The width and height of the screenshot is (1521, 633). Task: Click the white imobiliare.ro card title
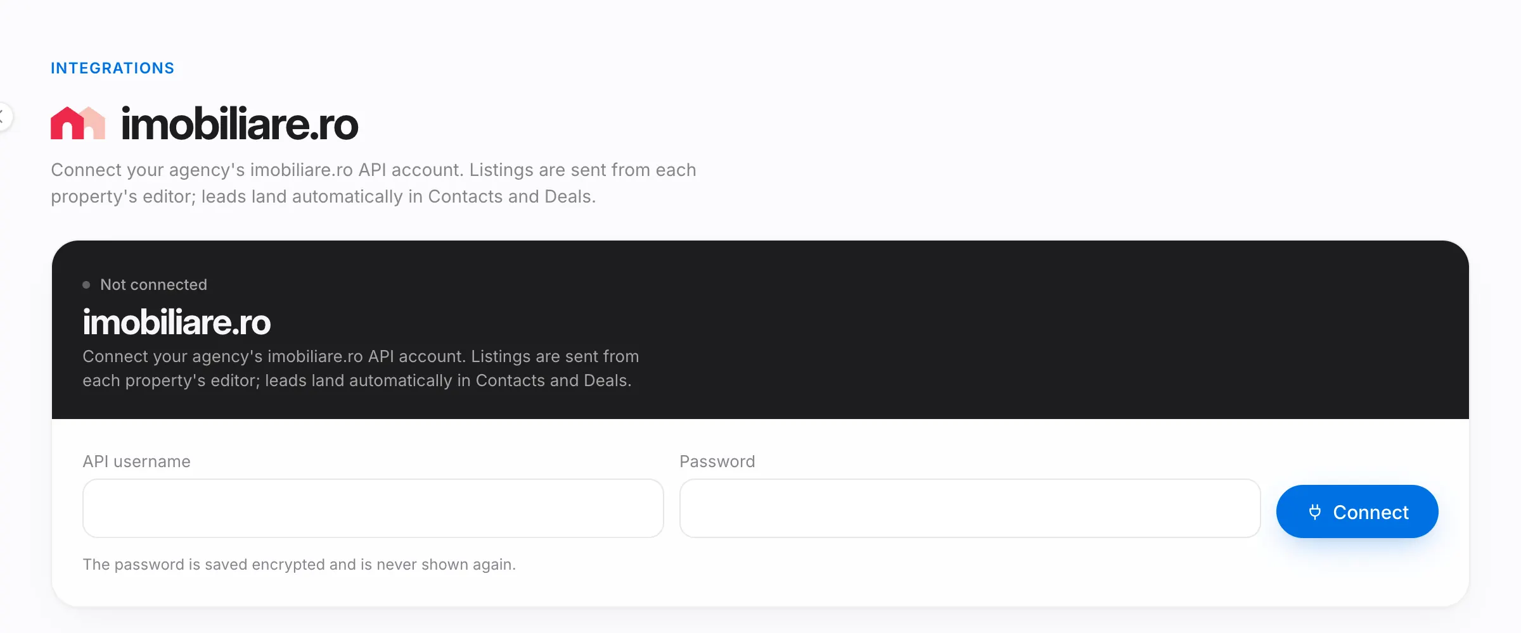pyautogui.click(x=177, y=322)
